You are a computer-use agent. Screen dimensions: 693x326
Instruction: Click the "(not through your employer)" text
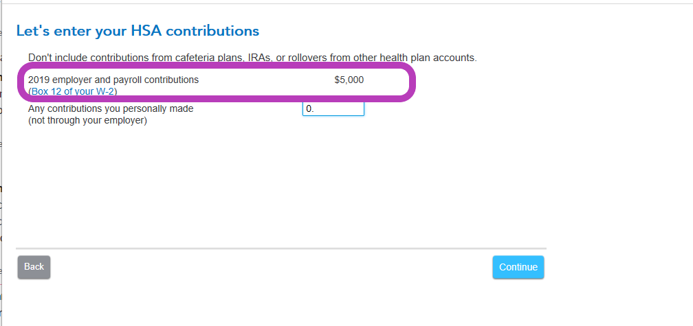click(87, 120)
